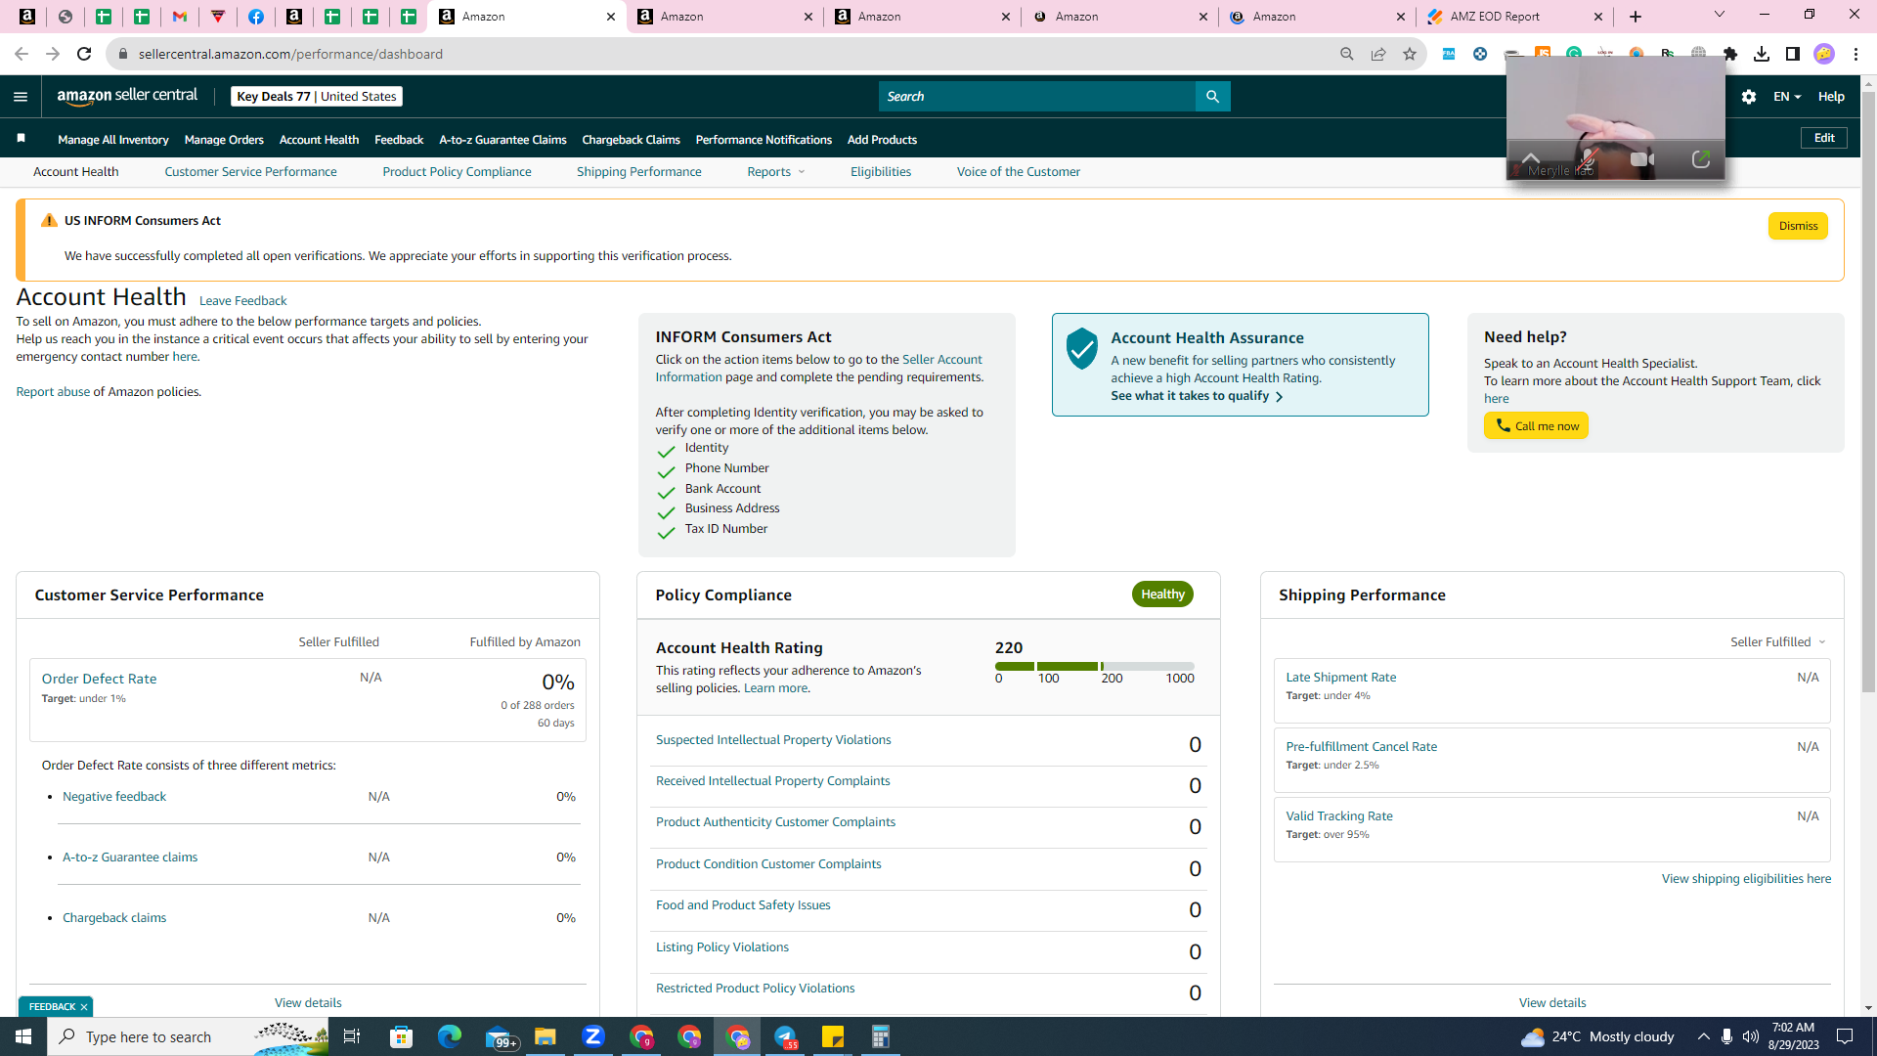Open the Calculator from the taskbar
Viewport: 1877px width, 1056px height.
pyautogui.click(x=881, y=1036)
